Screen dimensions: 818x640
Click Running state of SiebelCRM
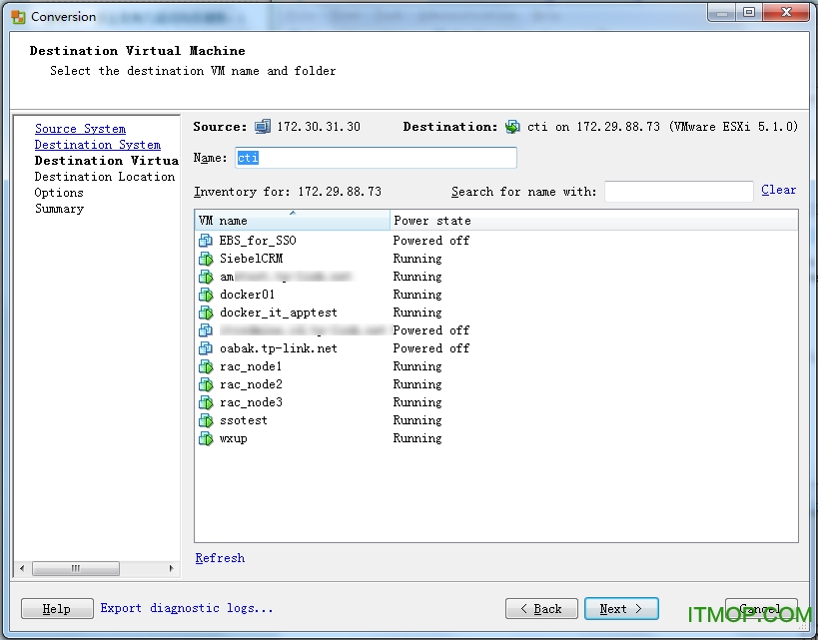[417, 259]
